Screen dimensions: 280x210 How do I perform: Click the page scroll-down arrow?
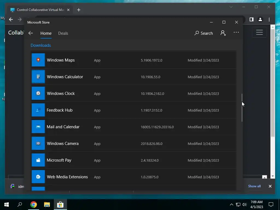(273, 176)
